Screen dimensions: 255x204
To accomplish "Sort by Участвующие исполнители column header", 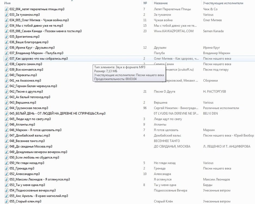I will click(223, 3).
